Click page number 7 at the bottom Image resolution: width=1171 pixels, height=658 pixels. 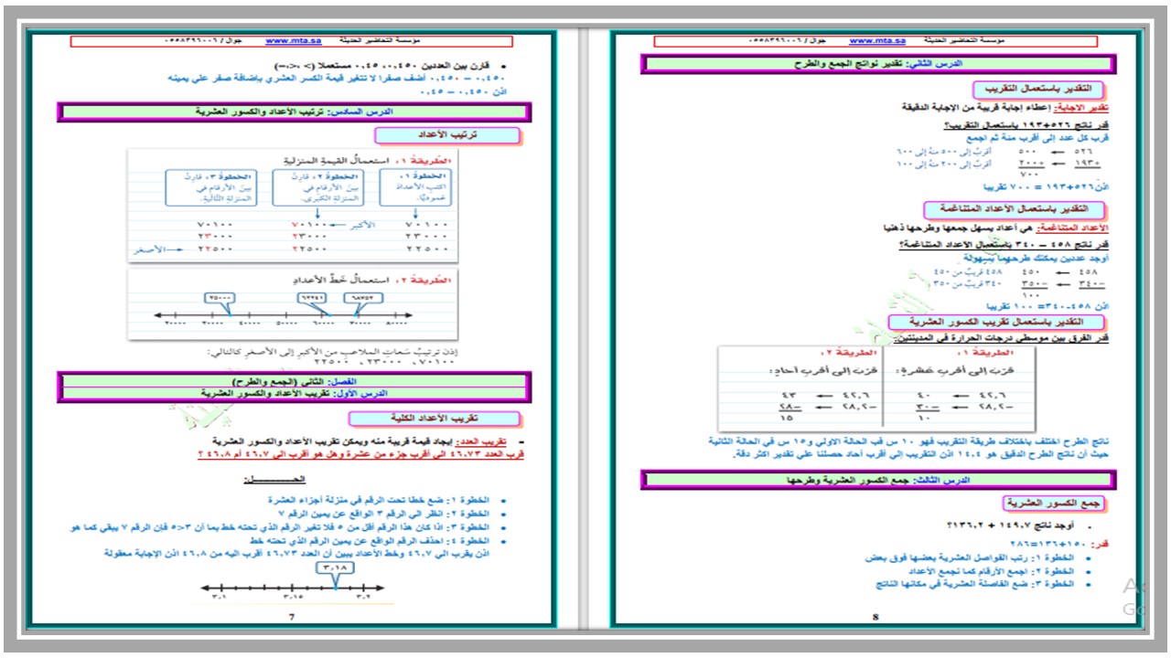(x=291, y=616)
